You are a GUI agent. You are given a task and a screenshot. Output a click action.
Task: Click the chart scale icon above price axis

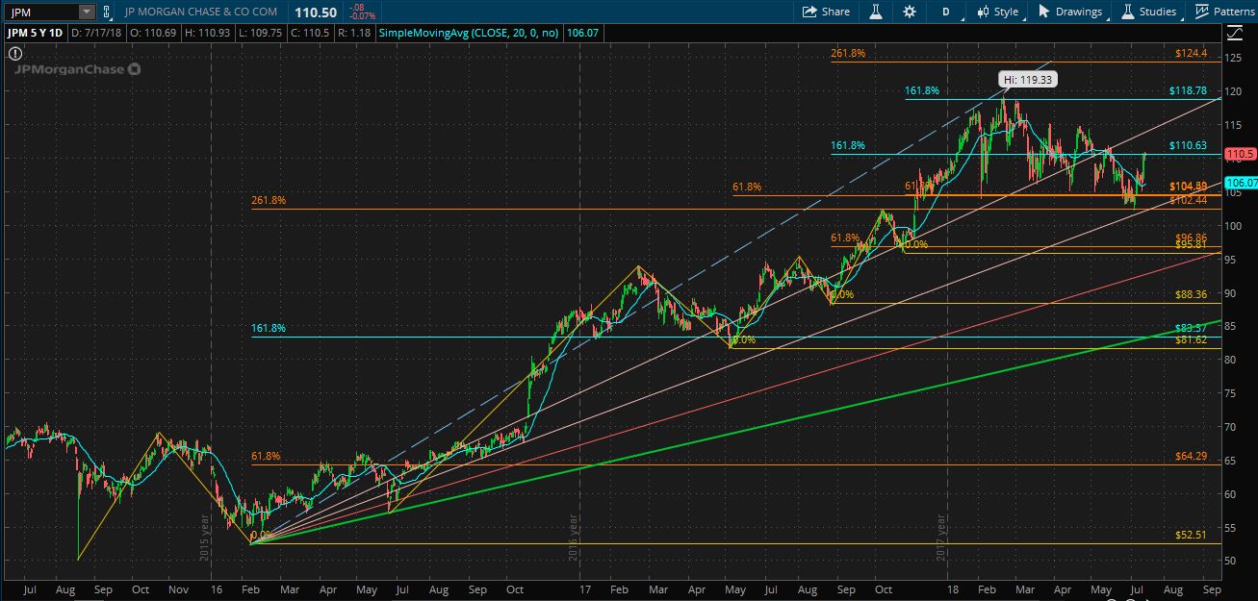(x=1236, y=33)
